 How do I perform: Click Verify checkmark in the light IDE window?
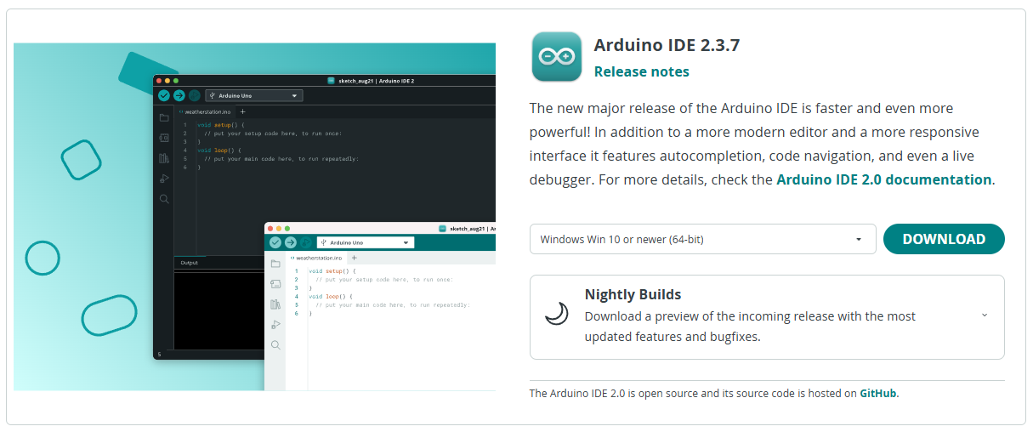(275, 242)
